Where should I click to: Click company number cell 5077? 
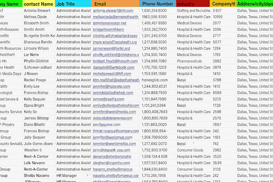(217, 42)
